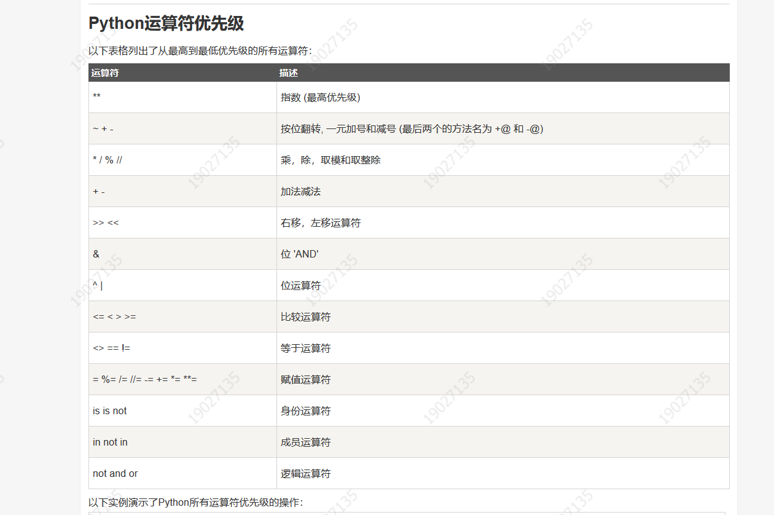
Task: Click the "^ |" operator cell
Action: [182, 285]
